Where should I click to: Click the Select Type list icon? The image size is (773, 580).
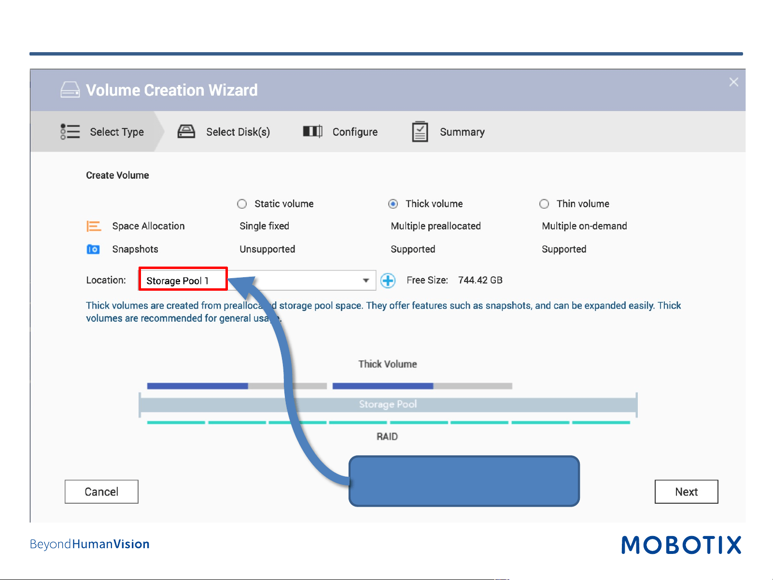pyautogui.click(x=70, y=131)
